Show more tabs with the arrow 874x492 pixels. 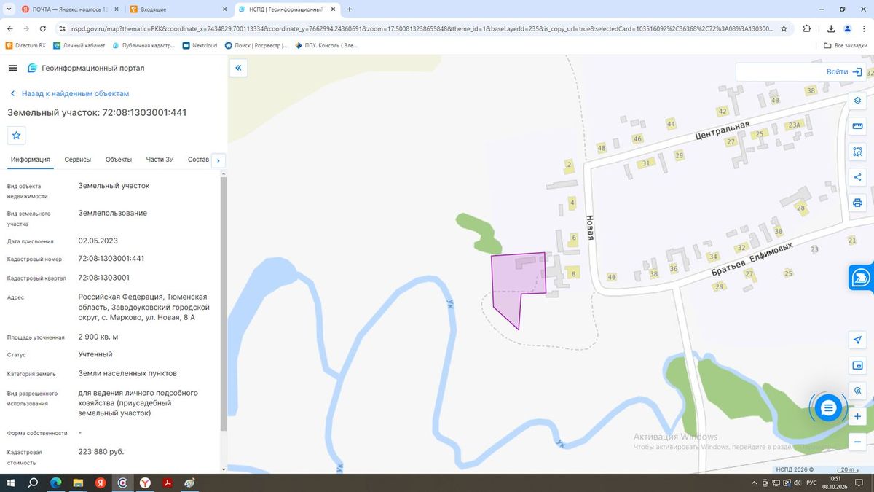(219, 160)
